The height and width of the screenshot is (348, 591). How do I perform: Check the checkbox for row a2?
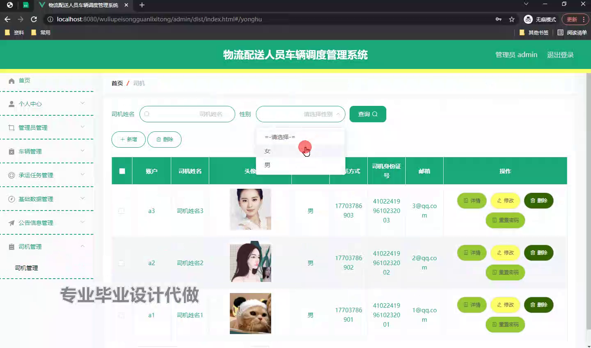(121, 263)
